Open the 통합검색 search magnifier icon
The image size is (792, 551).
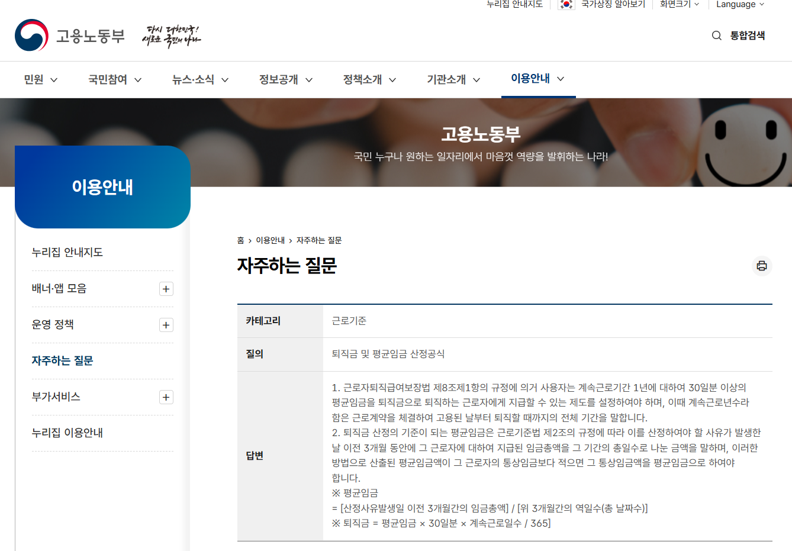pyautogui.click(x=716, y=36)
